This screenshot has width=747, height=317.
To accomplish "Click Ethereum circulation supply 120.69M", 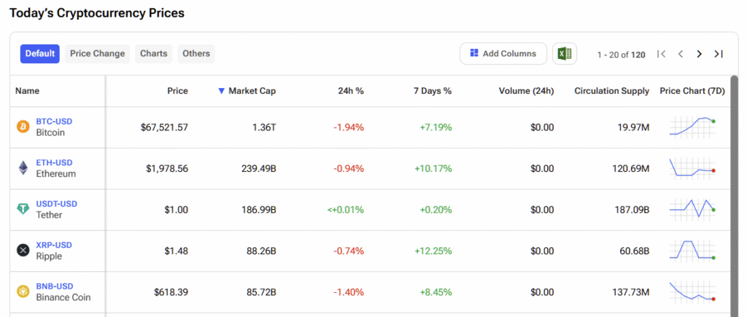I will pos(631,168).
